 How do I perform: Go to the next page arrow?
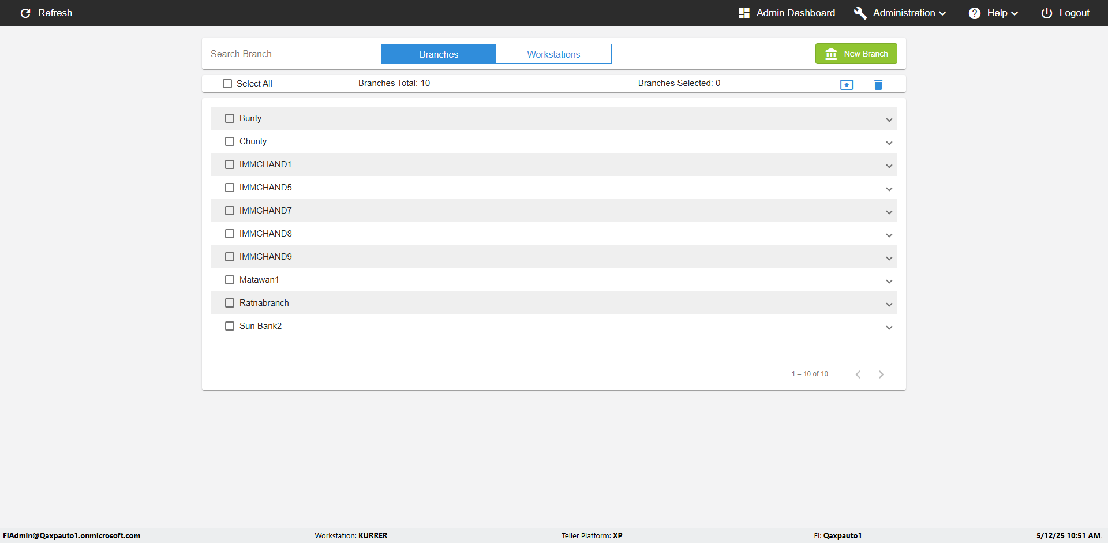[881, 375]
